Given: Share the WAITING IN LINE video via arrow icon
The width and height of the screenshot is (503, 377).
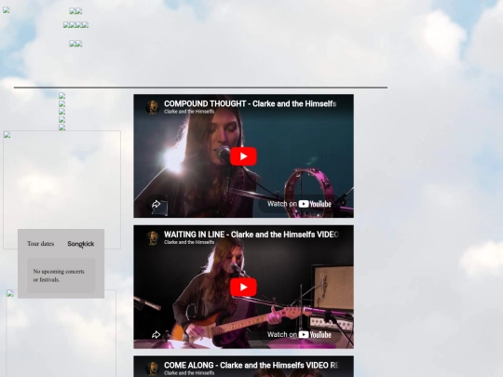Looking at the screenshot, I should point(156,335).
